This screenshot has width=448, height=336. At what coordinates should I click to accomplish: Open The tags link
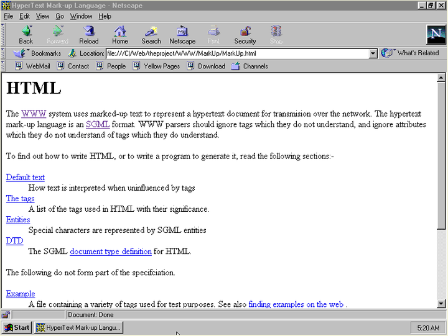(x=21, y=199)
